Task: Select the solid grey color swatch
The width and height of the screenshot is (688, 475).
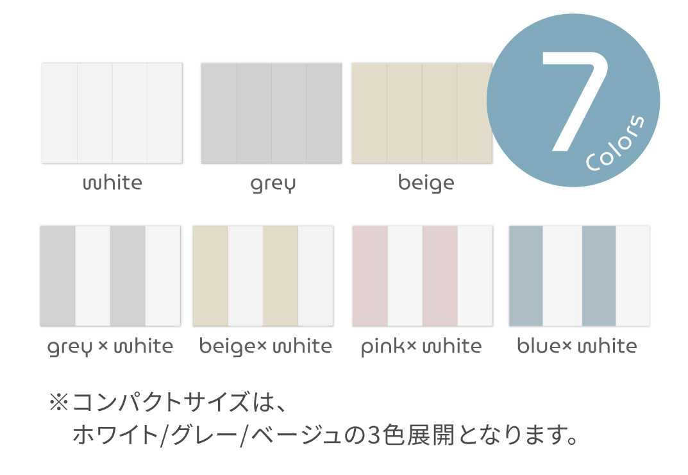Action: [x=271, y=113]
